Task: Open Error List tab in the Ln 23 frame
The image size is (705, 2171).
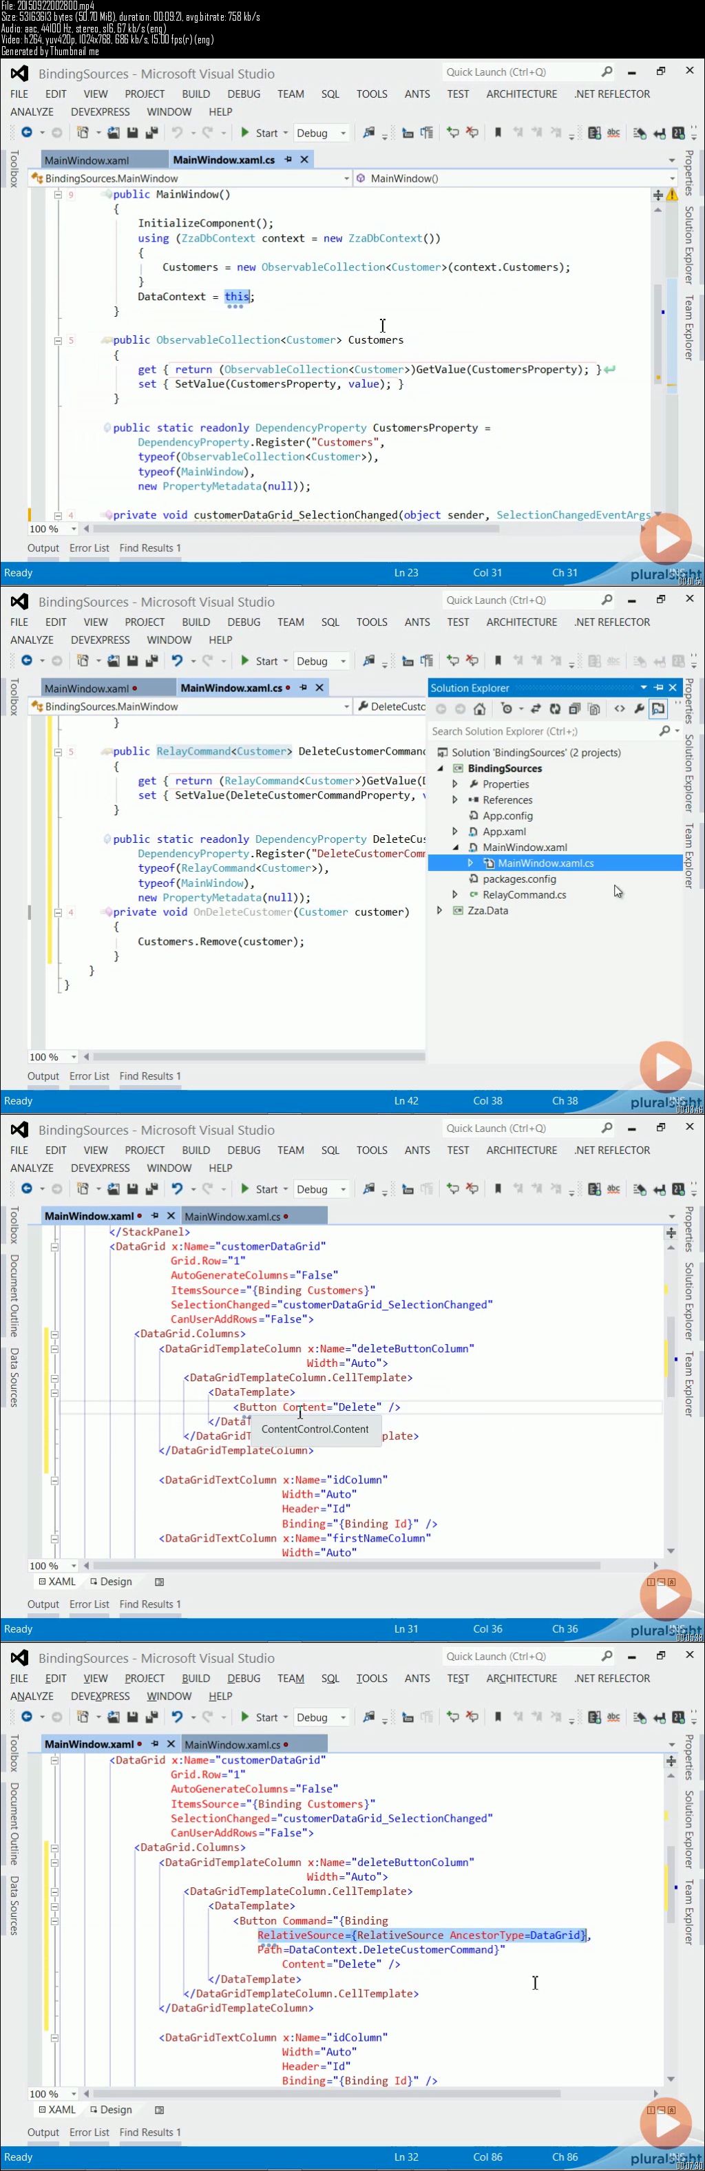Action: pyautogui.click(x=90, y=548)
